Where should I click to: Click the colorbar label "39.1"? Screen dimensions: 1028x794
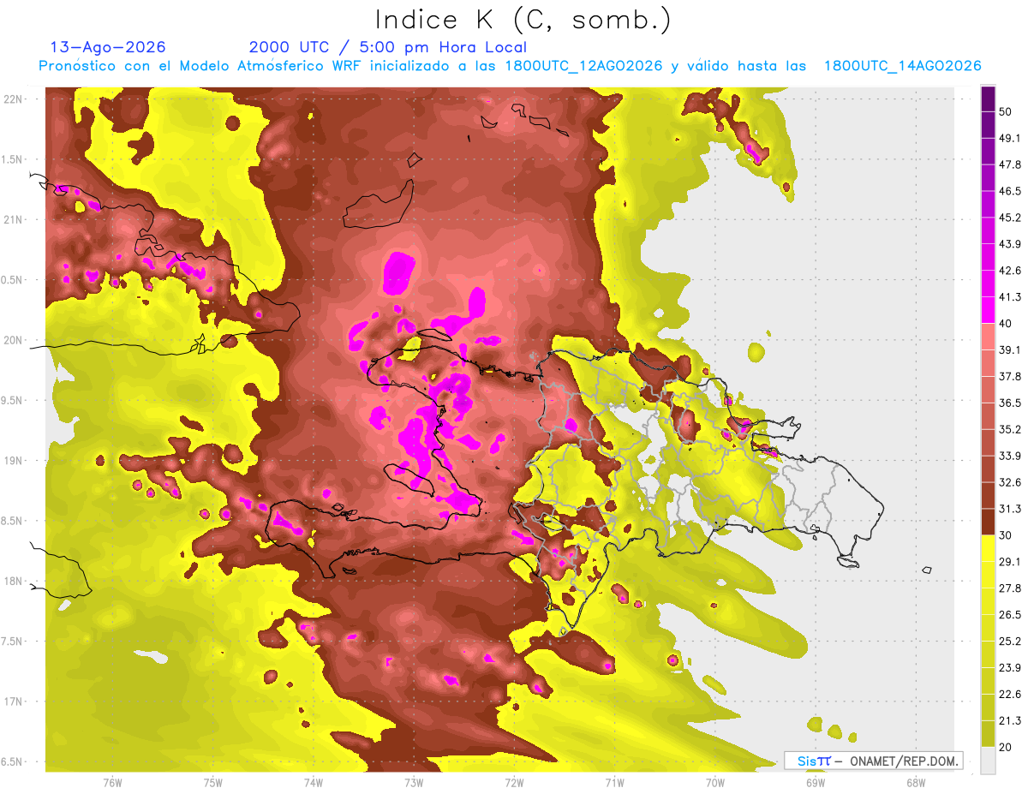(1010, 350)
